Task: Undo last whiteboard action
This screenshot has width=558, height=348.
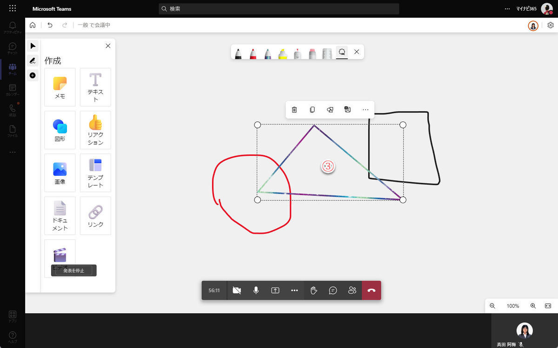Action: [50, 25]
